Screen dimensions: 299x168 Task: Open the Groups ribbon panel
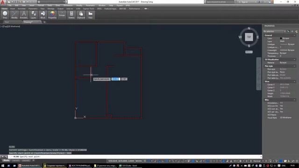coord(62,15)
